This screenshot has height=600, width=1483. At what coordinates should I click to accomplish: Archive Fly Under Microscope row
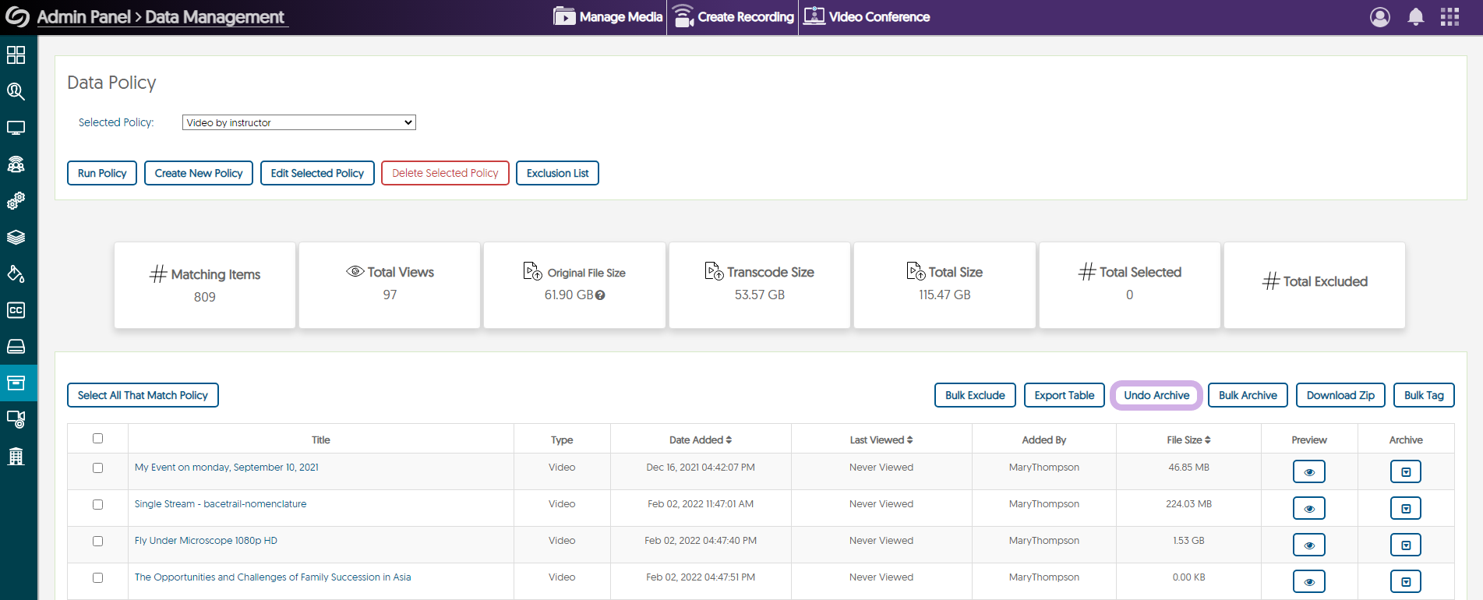pyautogui.click(x=1406, y=545)
